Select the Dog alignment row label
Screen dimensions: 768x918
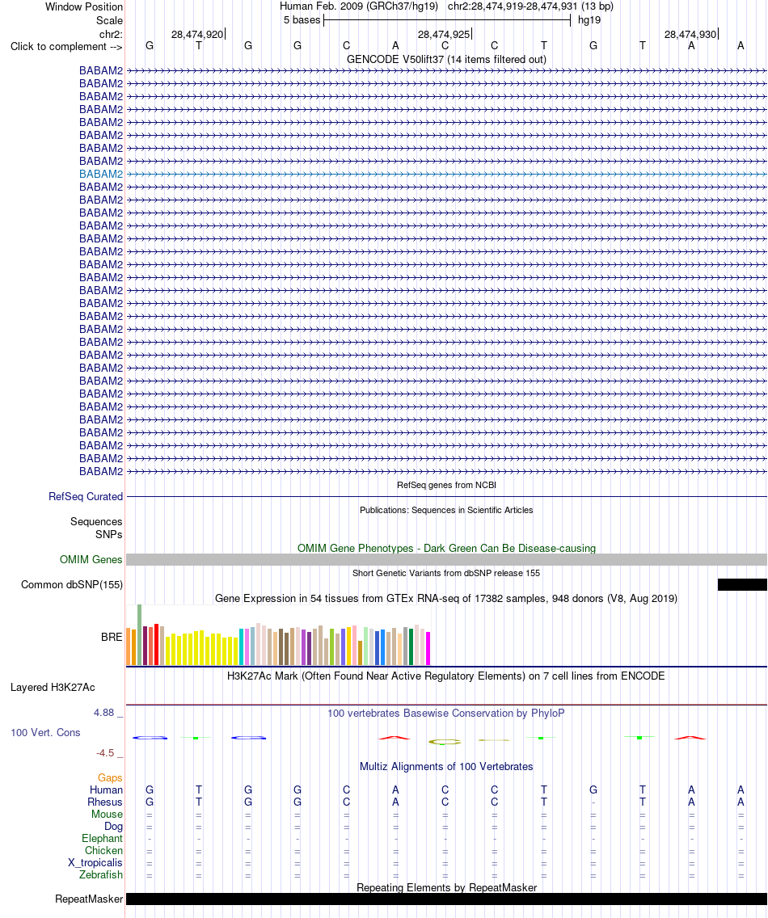tap(114, 826)
